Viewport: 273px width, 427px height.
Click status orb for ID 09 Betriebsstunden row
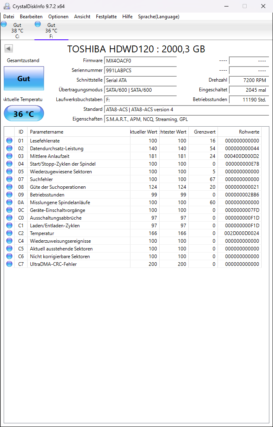(x=9, y=195)
